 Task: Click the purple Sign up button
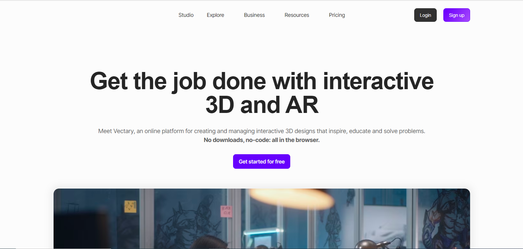click(457, 15)
